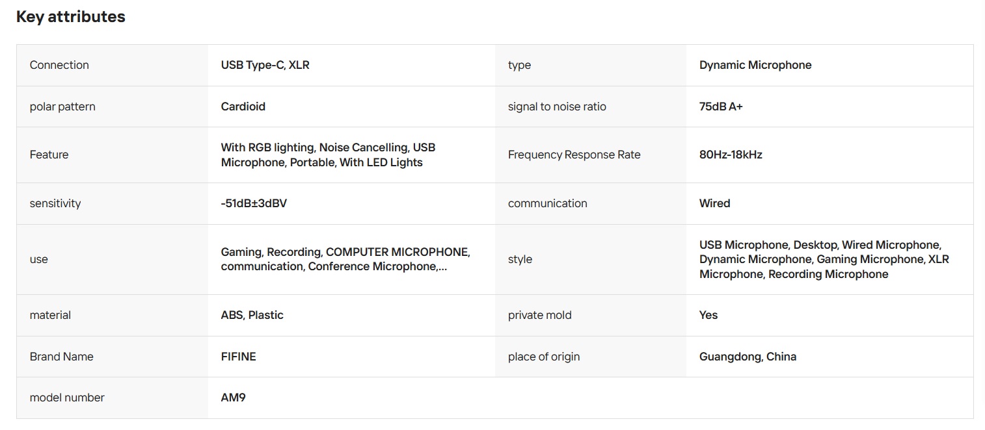Click the Feature value with RGB lighting text
Image resolution: width=985 pixels, height=430 pixels.
328,155
